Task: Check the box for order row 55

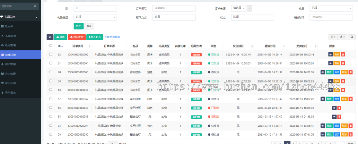Action: pos(51,117)
